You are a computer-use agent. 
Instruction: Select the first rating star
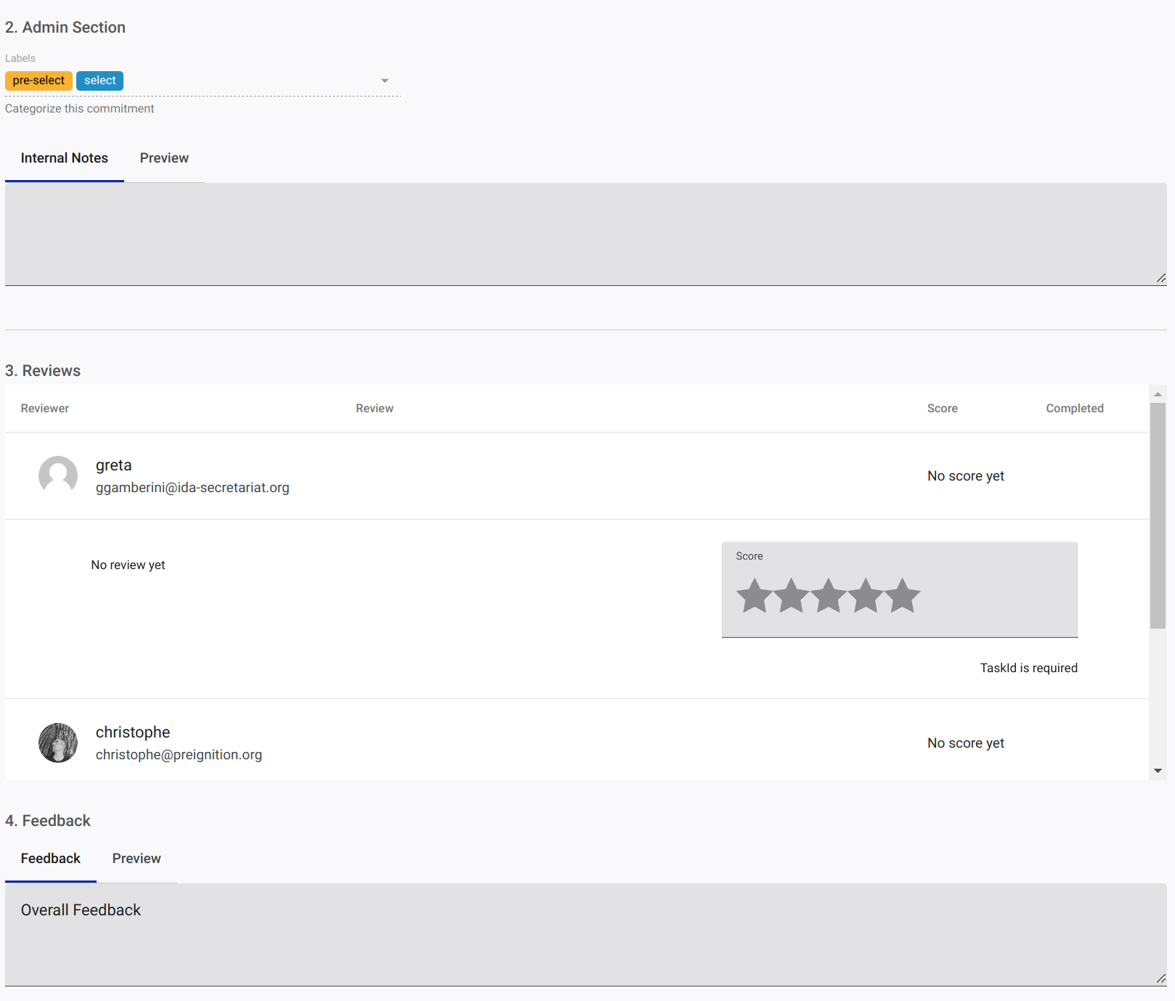(755, 596)
